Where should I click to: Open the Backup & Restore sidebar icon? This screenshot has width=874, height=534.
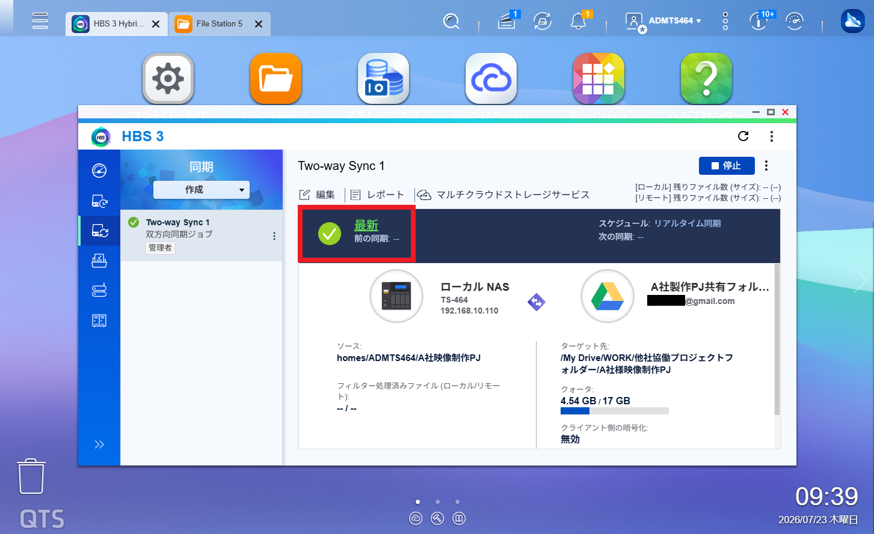(x=99, y=201)
